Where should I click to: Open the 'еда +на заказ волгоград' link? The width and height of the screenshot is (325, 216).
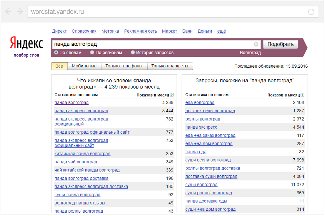[210, 136]
